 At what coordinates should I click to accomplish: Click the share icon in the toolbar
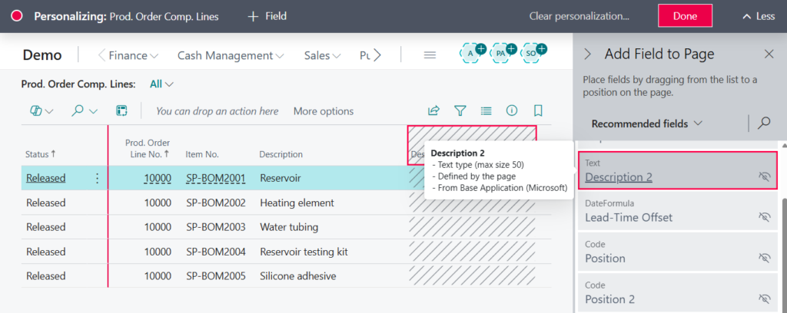(433, 111)
